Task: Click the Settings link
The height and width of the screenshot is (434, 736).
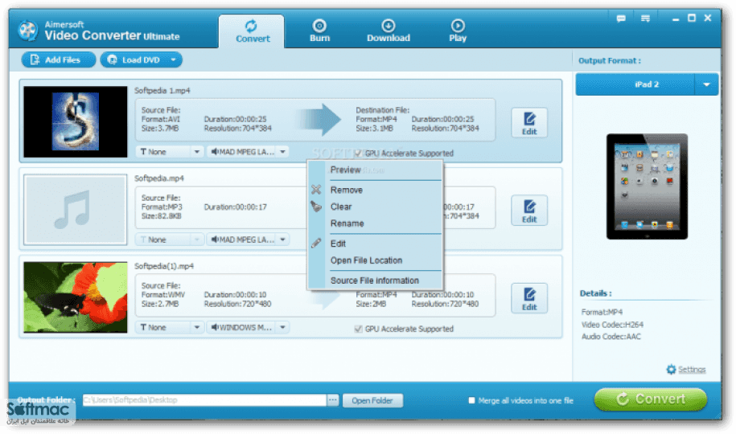Action: [x=692, y=369]
